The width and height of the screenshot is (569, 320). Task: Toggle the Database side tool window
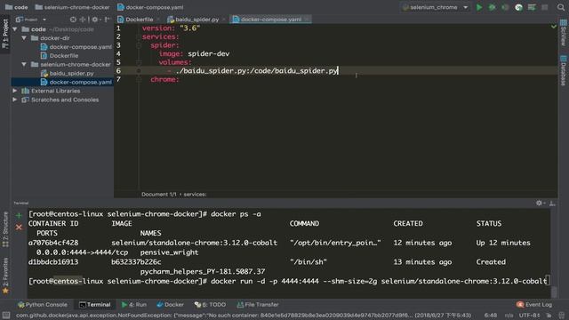click(x=563, y=71)
